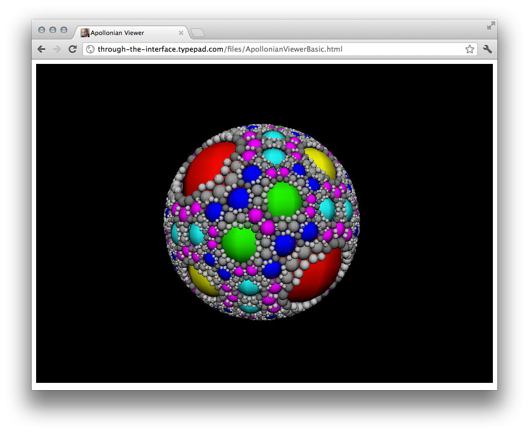Minimize the browser window
The image size is (529, 434).
tap(53, 30)
